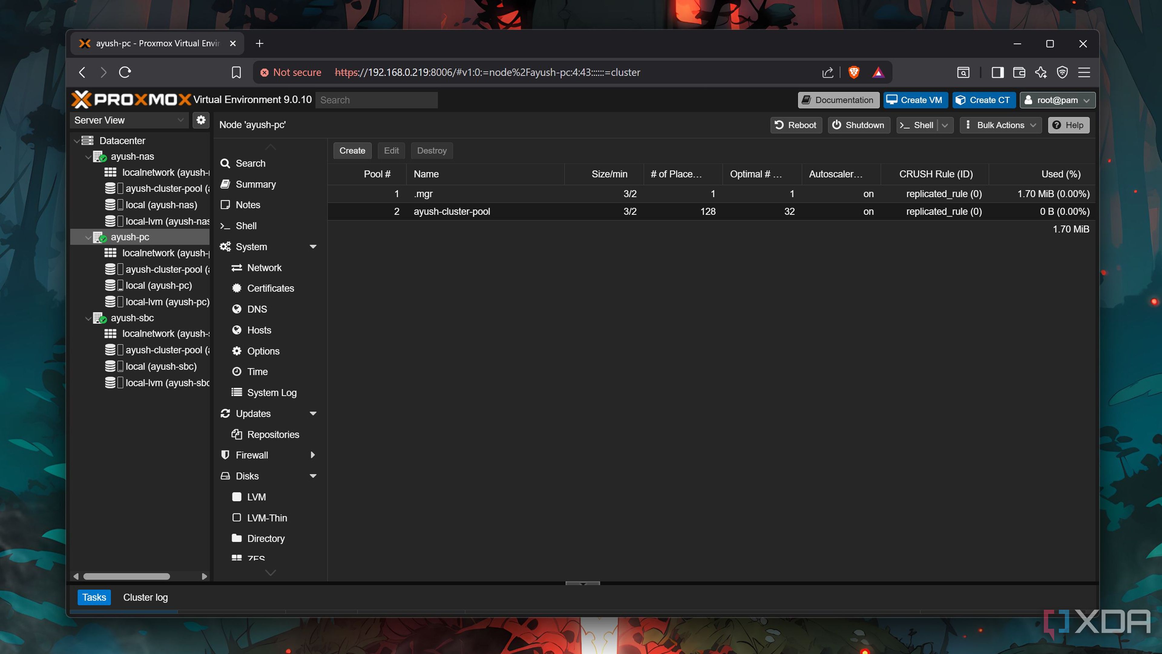Click the Not secure site warning
1162x654 pixels.
(x=291, y=72)
